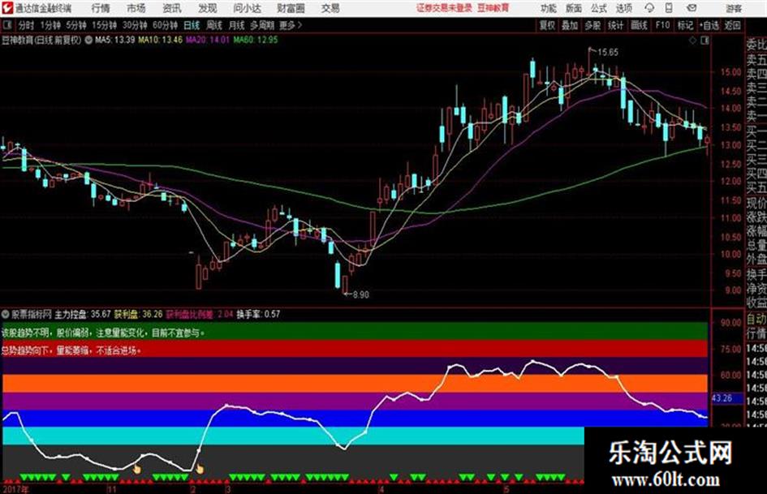Click the 画线 drawing tool button
The image size is (767, 494).
639,25
